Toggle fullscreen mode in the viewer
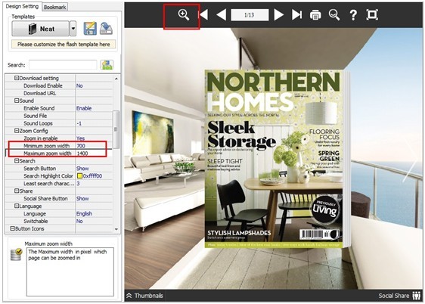425x304 pixels. coord(372,14)
